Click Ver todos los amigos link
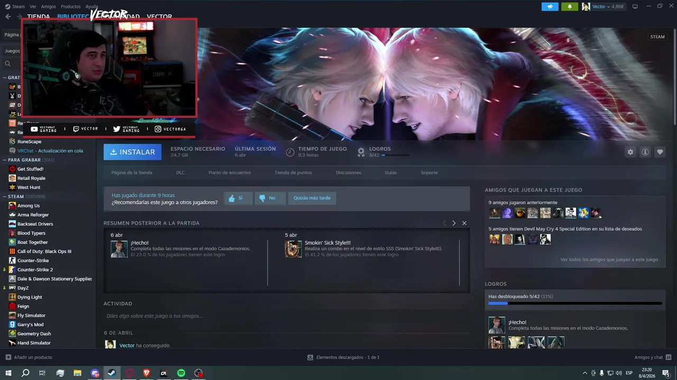Screen dimensions: 677x380 (x=609, y=260)
